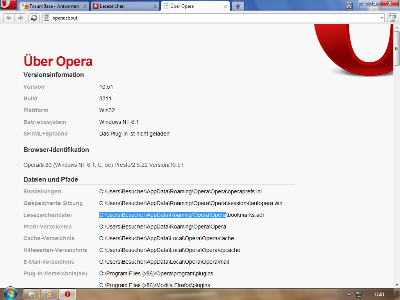Click the Opera\mail directory path
The image size is (400, 300).
pos(164,262)
